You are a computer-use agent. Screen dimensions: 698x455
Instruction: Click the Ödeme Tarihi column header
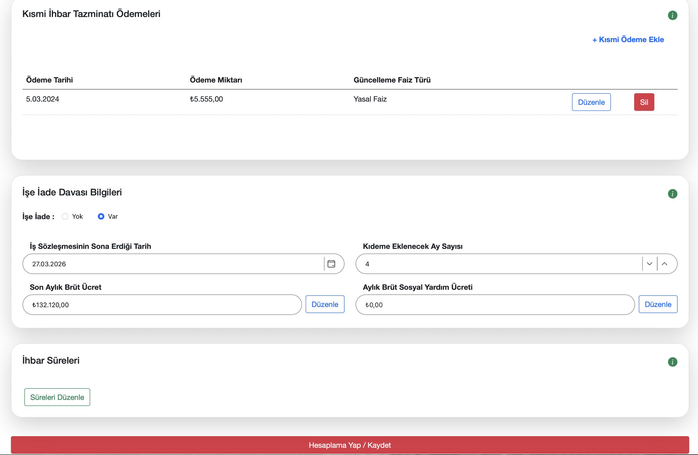pos(50,80)
